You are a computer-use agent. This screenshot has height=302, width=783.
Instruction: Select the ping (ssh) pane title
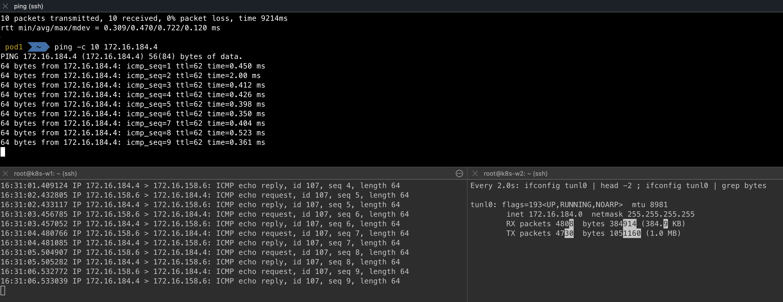[x=29, y=6]
